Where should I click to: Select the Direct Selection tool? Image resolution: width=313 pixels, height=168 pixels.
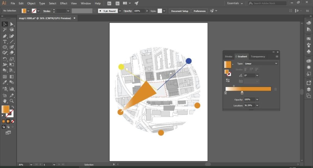coord(12,24)
